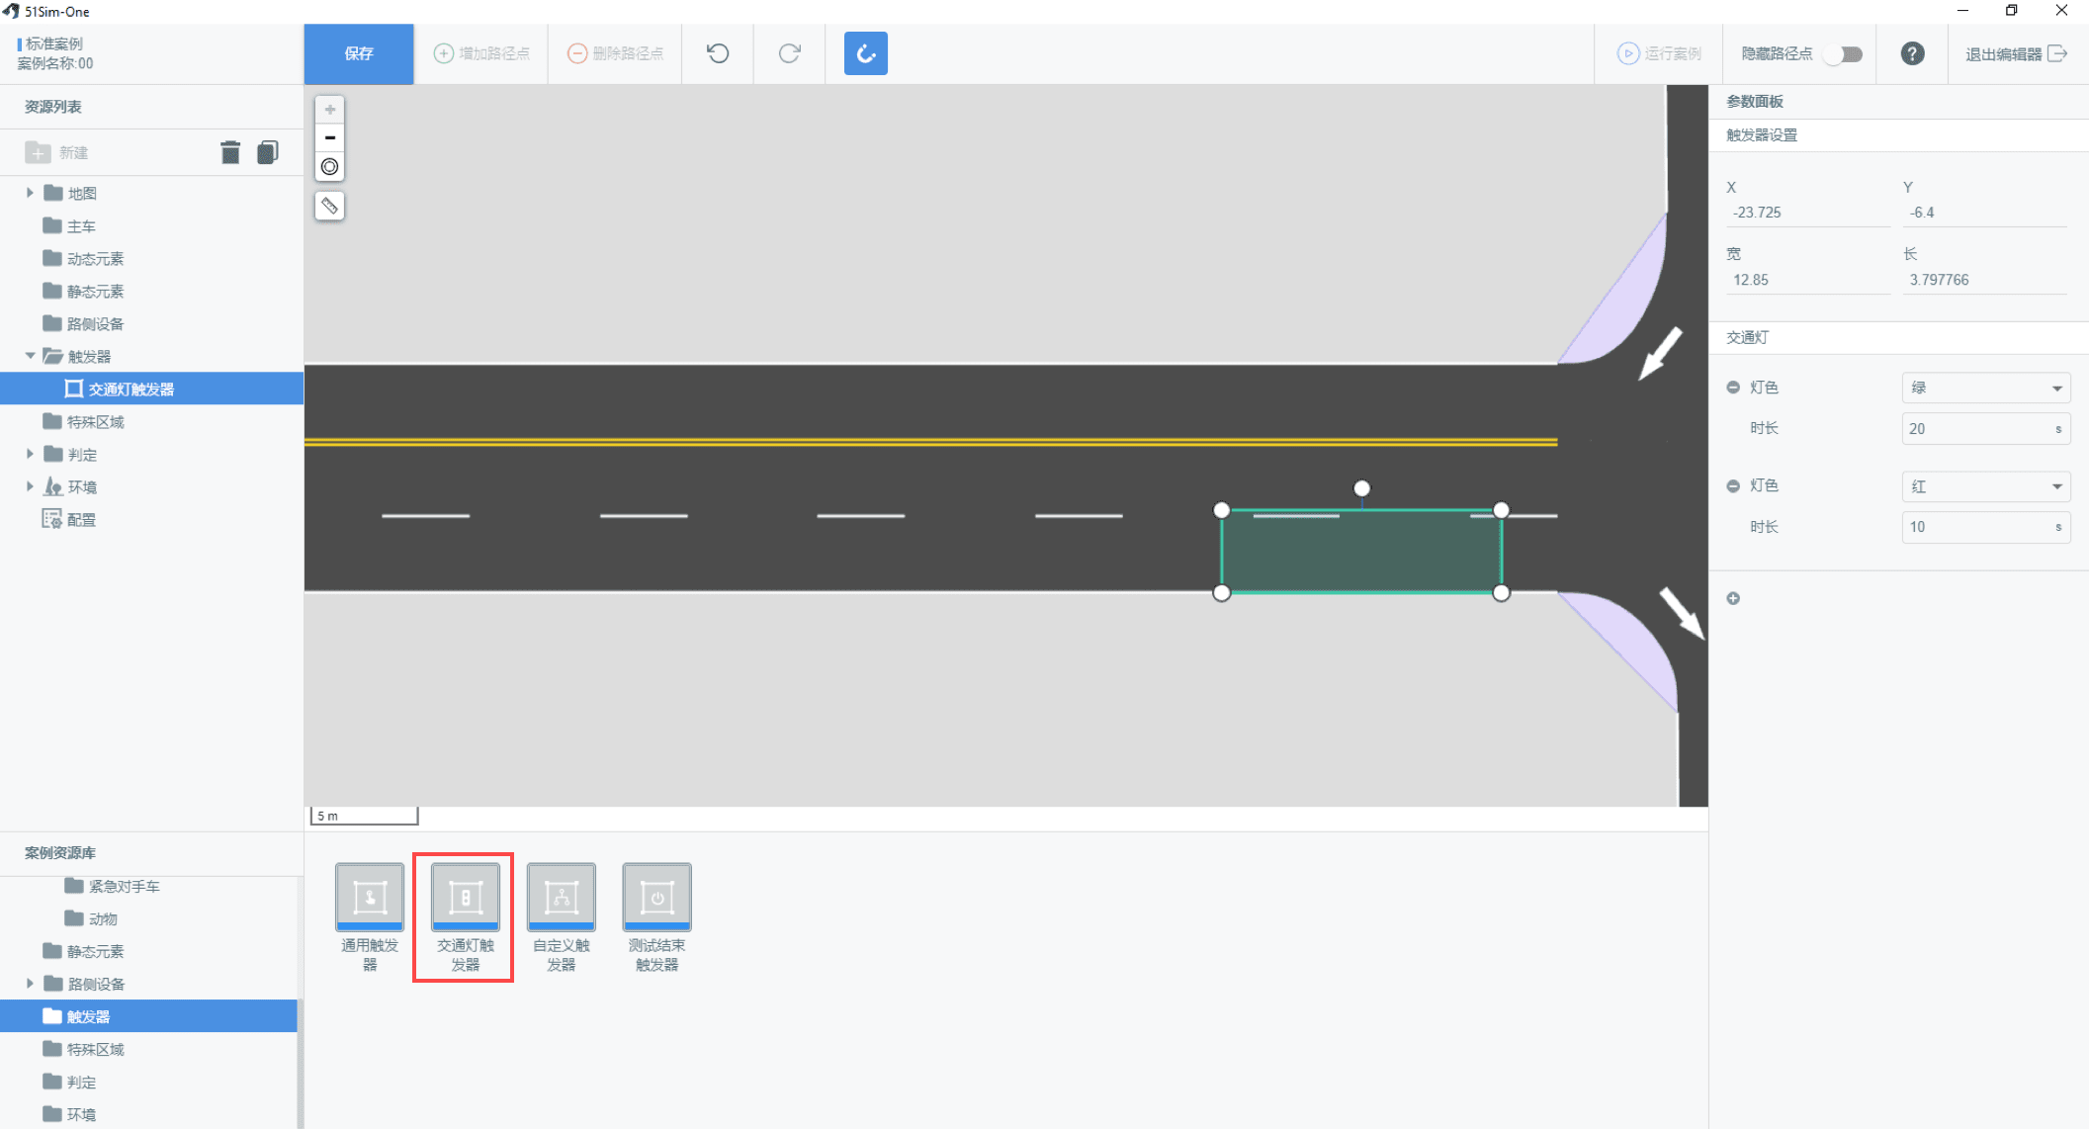Click the 时长 field with value 20

pyautogui.click(x=1986, y=429)
